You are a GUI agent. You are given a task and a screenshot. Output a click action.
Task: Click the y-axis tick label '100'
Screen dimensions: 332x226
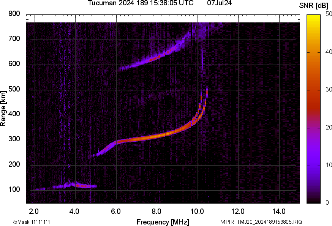14,189
